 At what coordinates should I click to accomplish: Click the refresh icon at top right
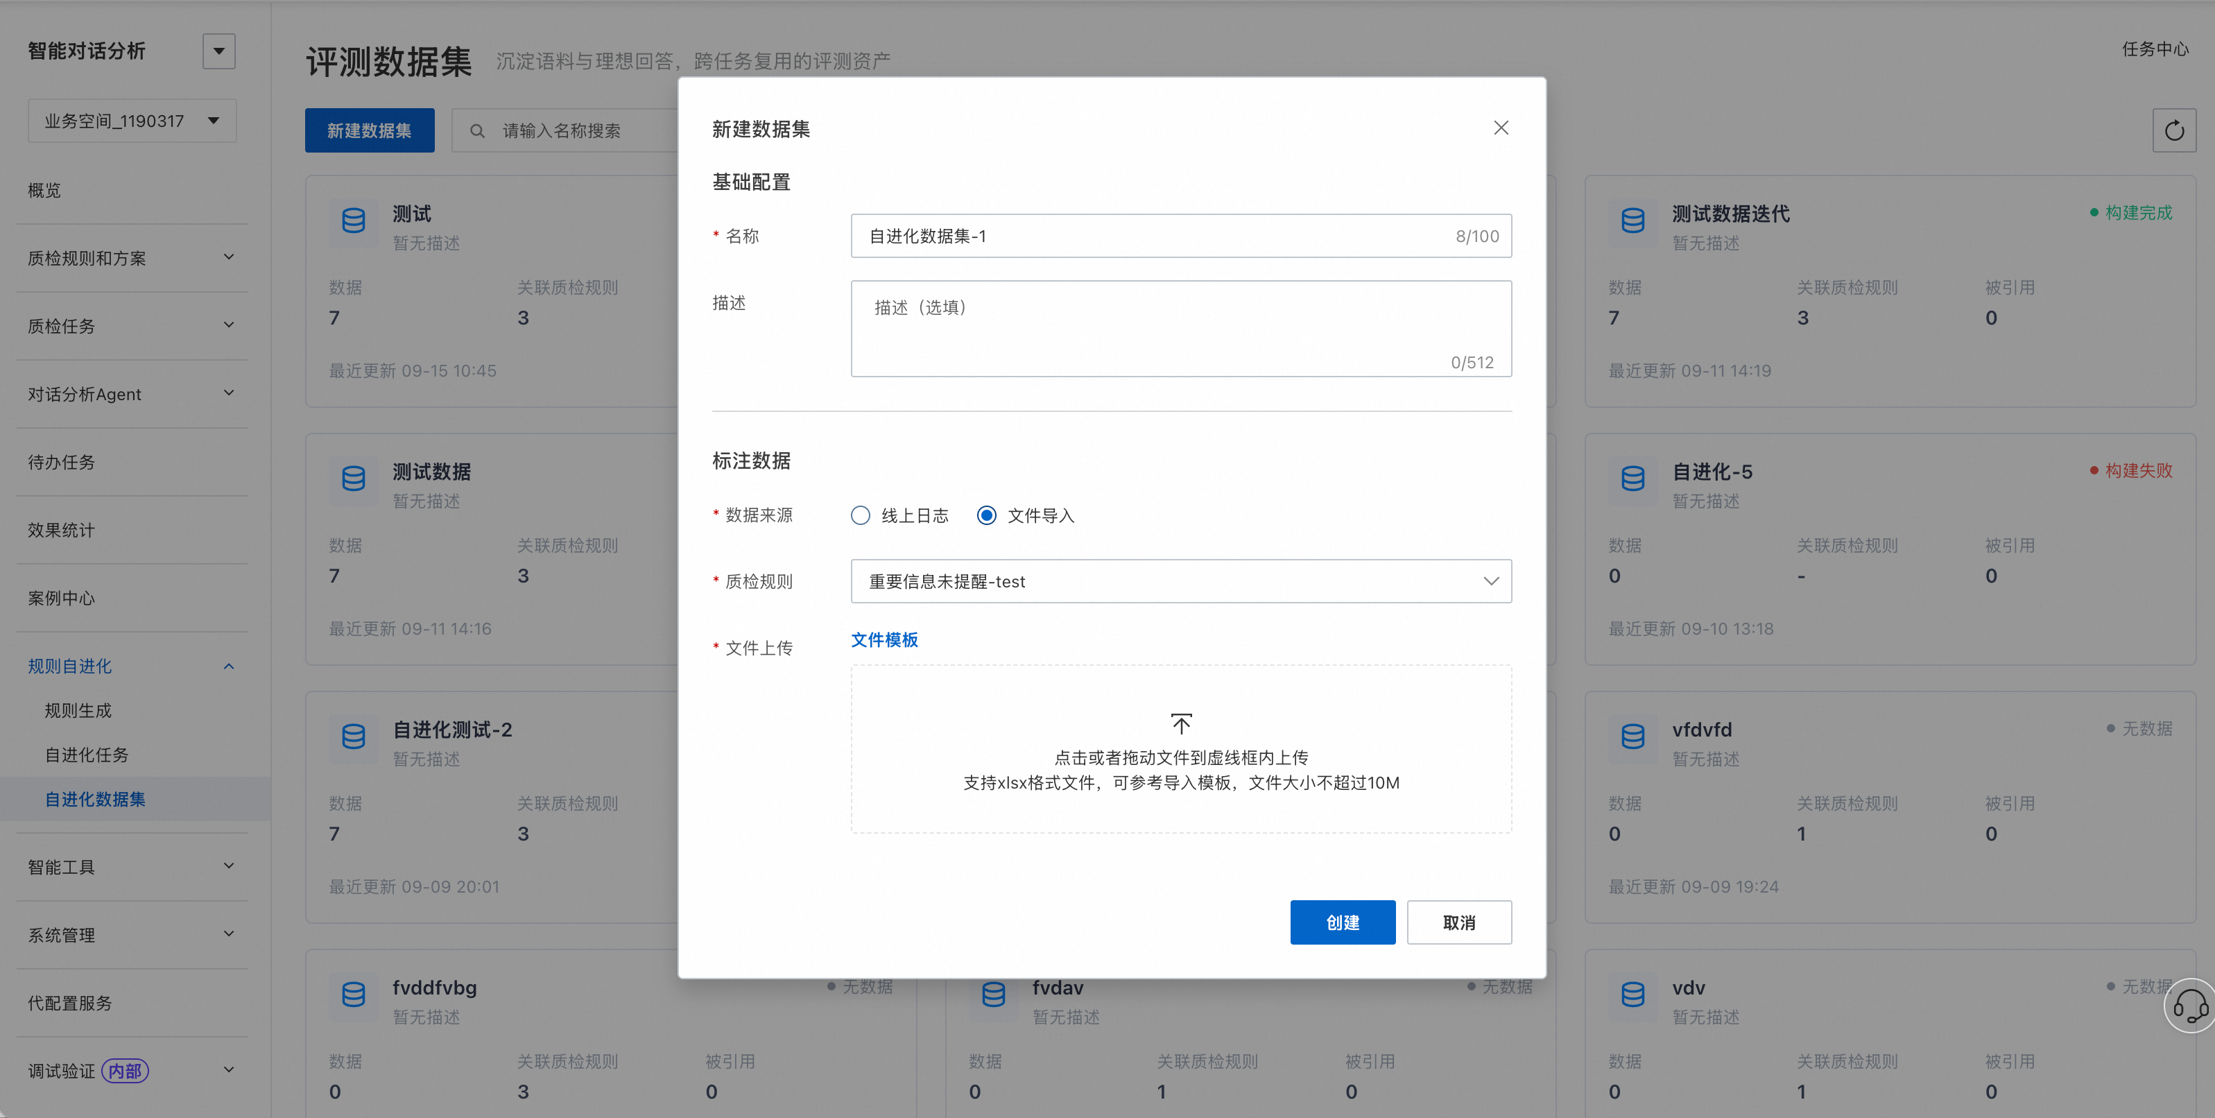pos(2173,130)
